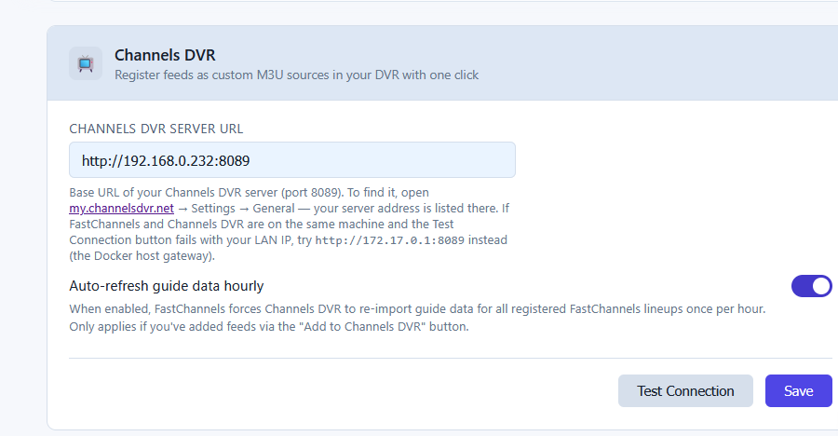
Task: Click the 'Base URL of your Channels DVR server' help text
Action: pos(249,193)
